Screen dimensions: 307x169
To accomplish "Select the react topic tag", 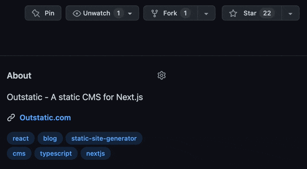I will (x=21, y=138).
